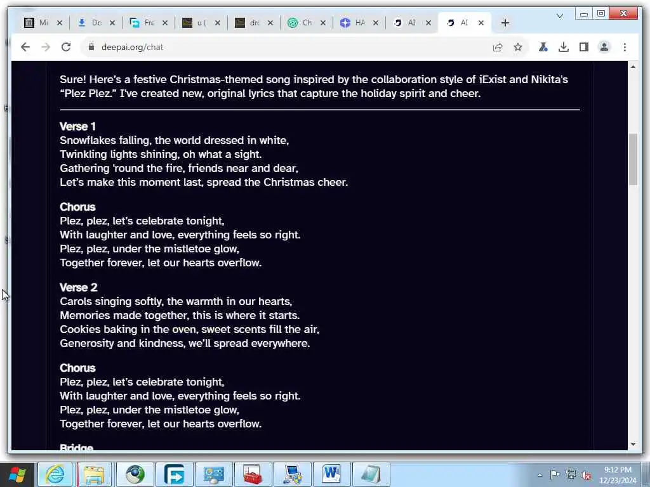Open the clock showing 9:12 PM
This screenshot has width=650, height=487.
coord(618,475)
